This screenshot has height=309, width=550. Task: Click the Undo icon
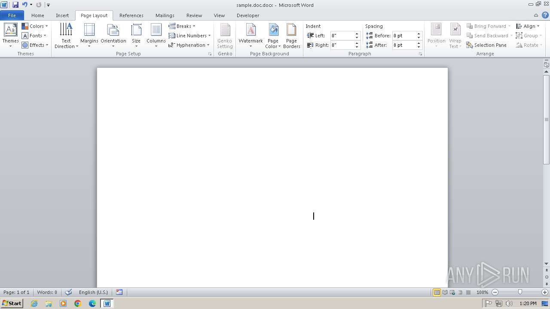[x=24, y=5]
